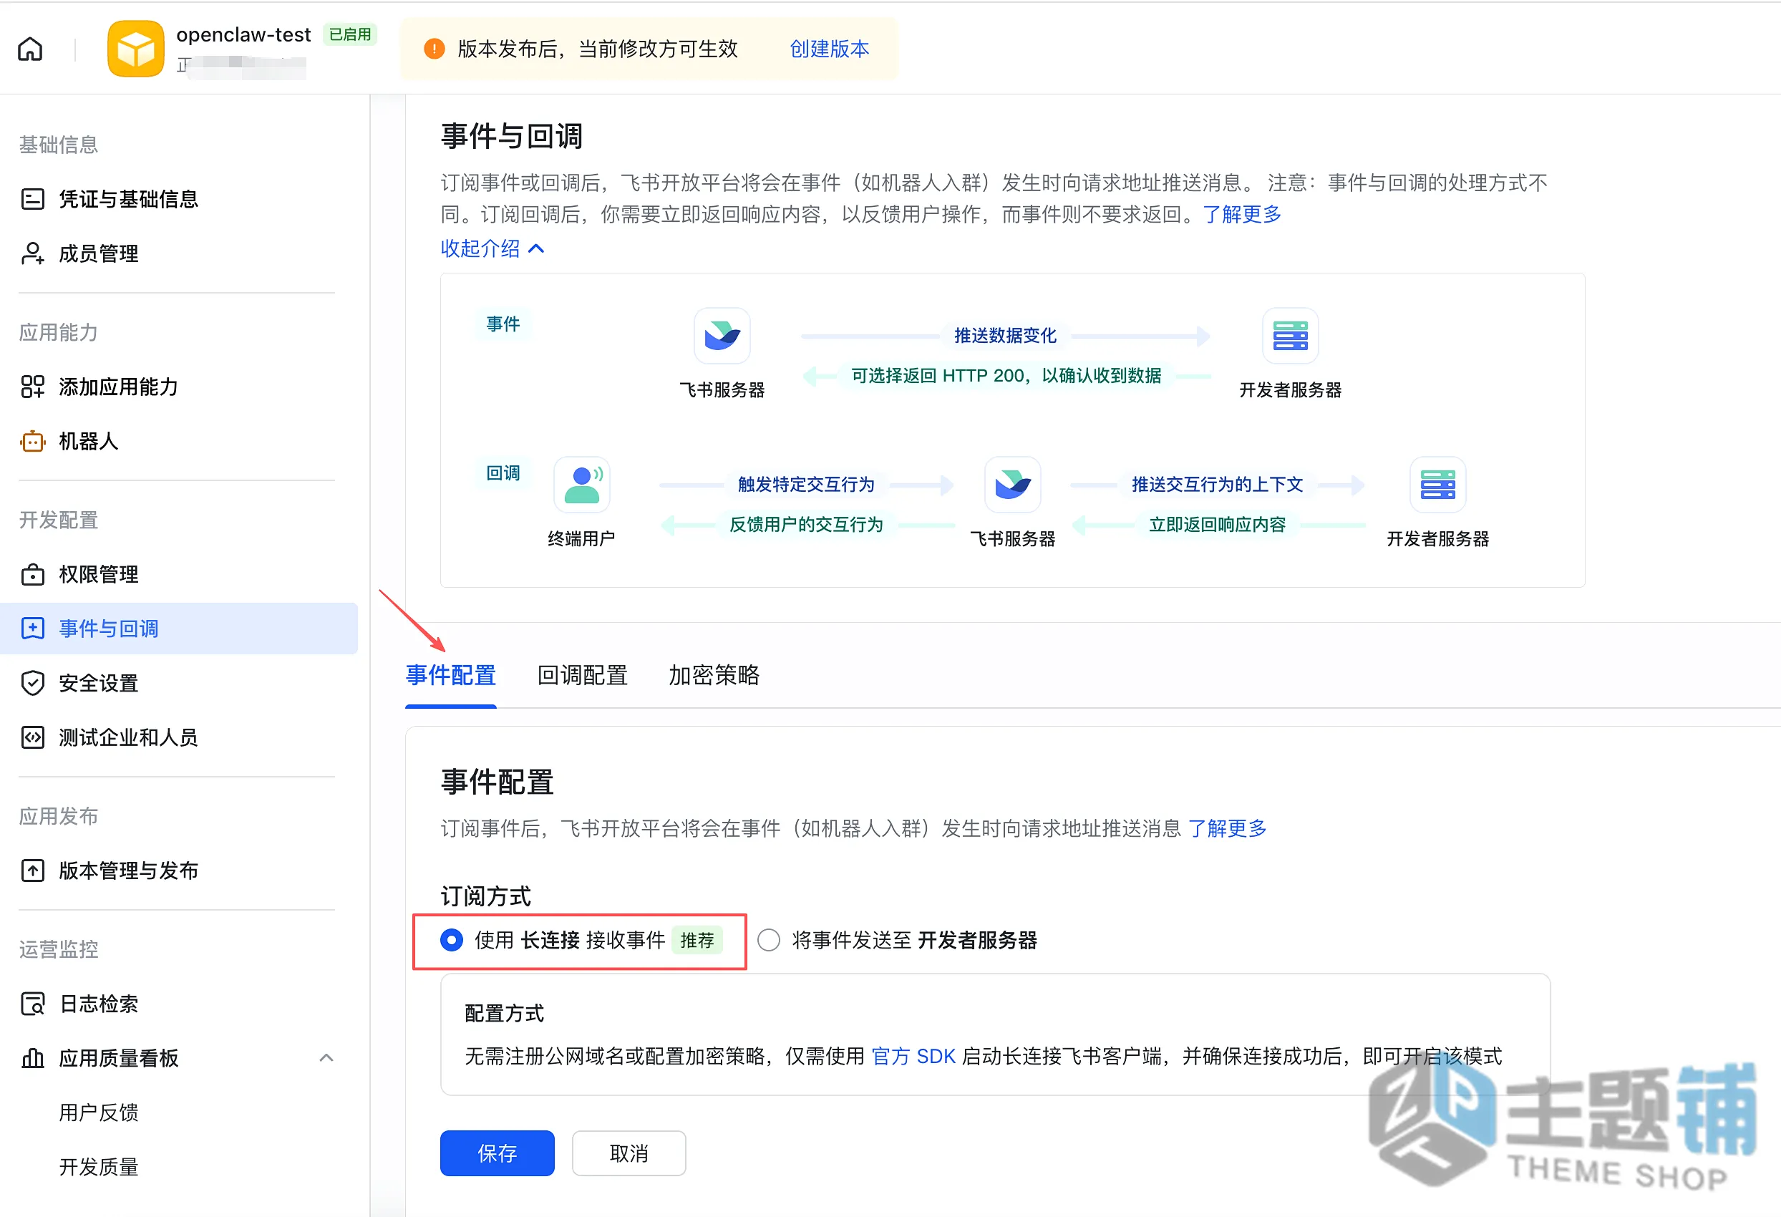Viewport: 1781px width, 1217px height.
Task: Click the 权限管理 lock icon
Action: coord(32,575)
